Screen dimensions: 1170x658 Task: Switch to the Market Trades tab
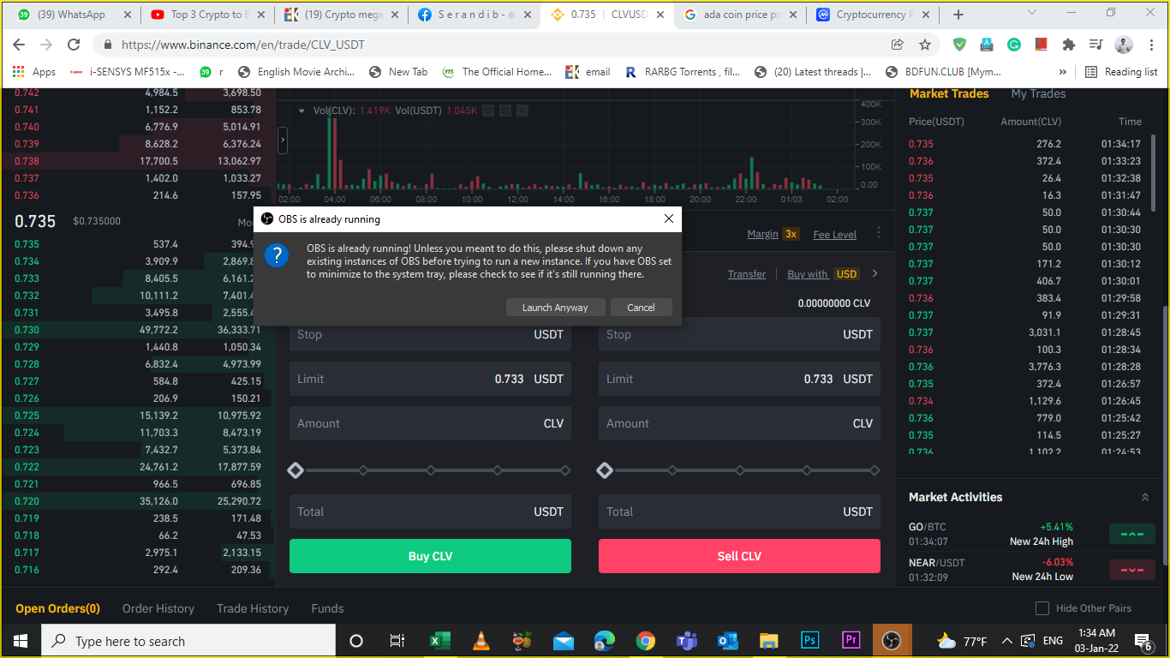click(x=949, y=94)
